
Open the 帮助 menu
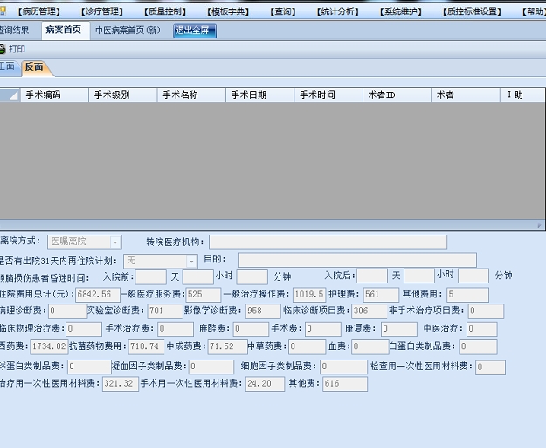[x=534, y=11]
